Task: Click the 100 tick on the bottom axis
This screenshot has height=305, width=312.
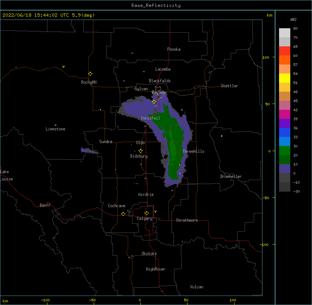Action: click(x=233, y=300)
